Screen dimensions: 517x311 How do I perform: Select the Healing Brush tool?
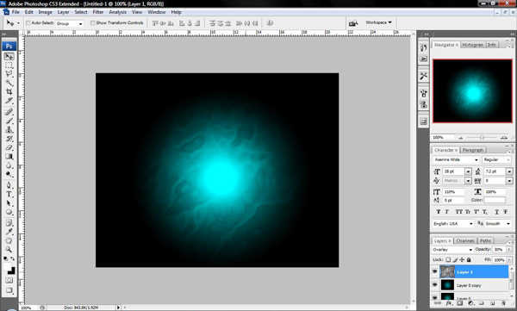click(x=9, y=112)
